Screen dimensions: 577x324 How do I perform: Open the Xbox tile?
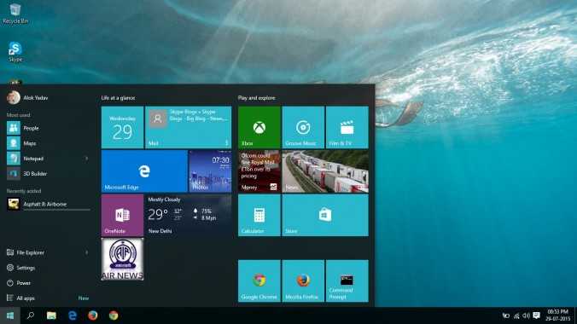[259, 127]
